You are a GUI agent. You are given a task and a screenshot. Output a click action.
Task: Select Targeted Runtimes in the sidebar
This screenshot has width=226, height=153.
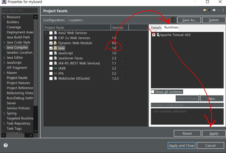20,118
